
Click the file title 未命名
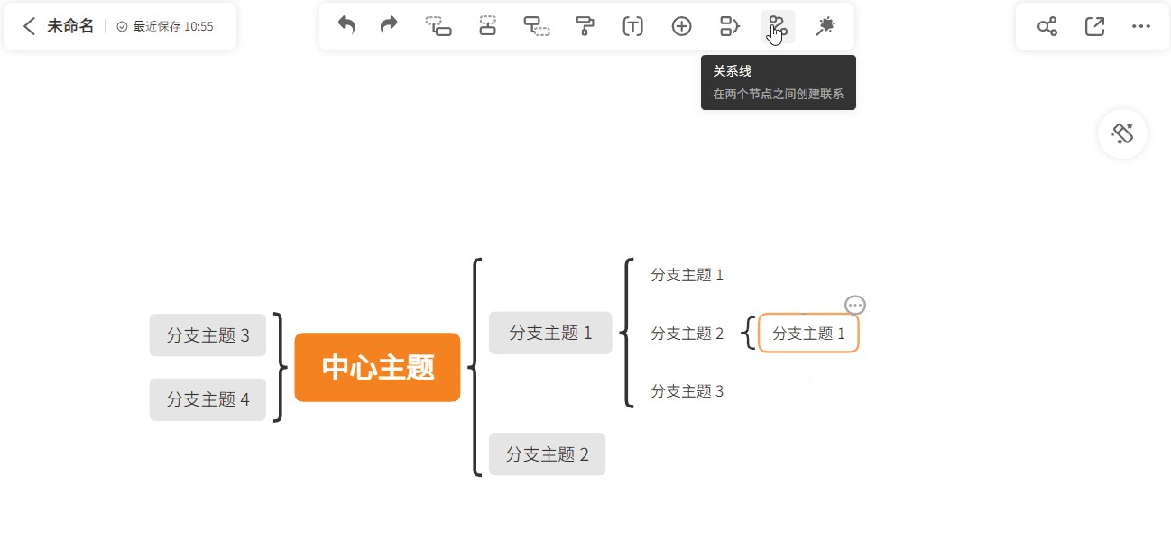click(70, 26)
